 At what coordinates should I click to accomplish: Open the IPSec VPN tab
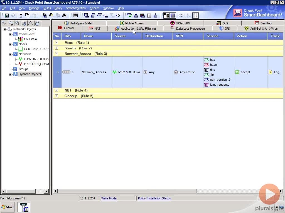pos(180,23)
